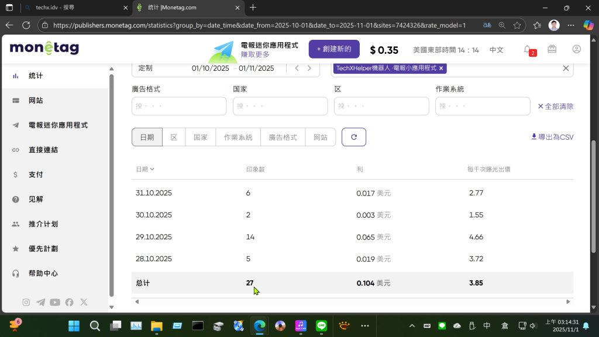Open the YouTube icon in sidebar footer
The height and width of the screenshot is (337, 599).
55,302
